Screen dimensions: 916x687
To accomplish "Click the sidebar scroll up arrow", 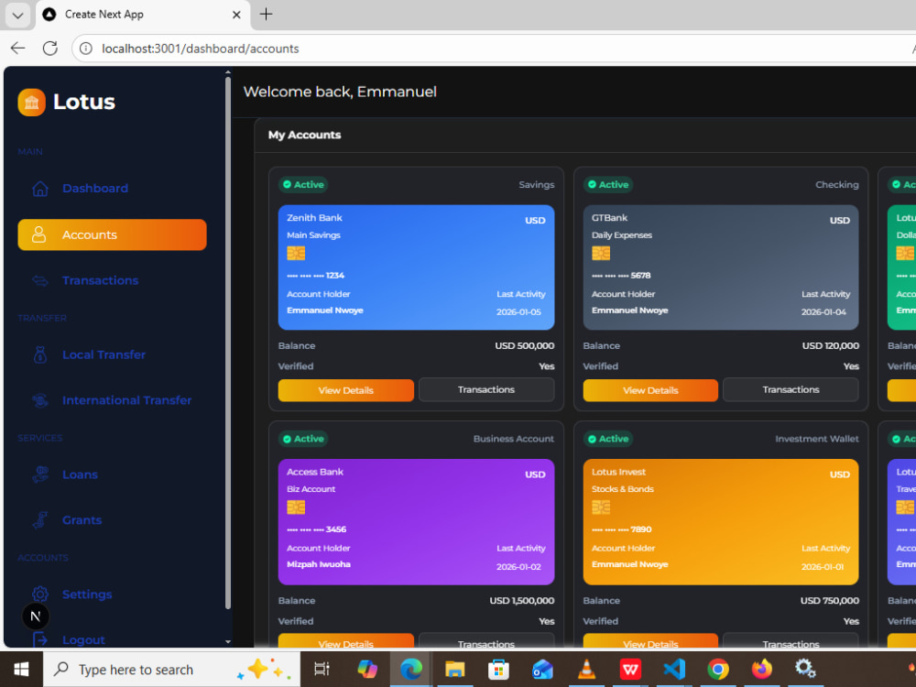I will (x=228, y=72).
